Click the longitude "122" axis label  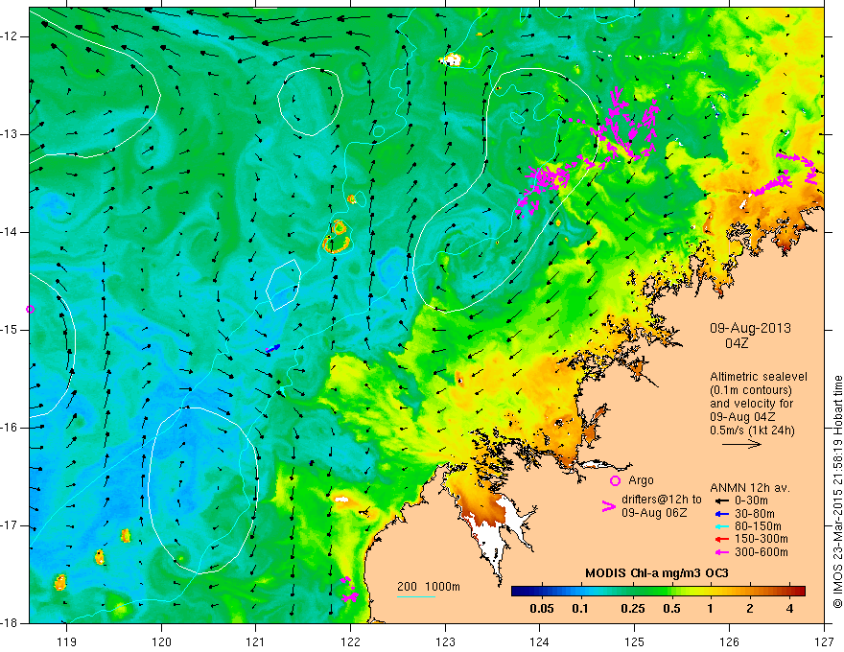[x=350, y=641]
